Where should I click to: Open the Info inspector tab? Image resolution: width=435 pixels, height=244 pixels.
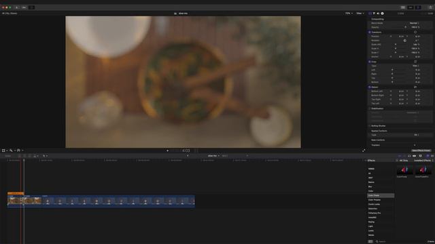382,14
